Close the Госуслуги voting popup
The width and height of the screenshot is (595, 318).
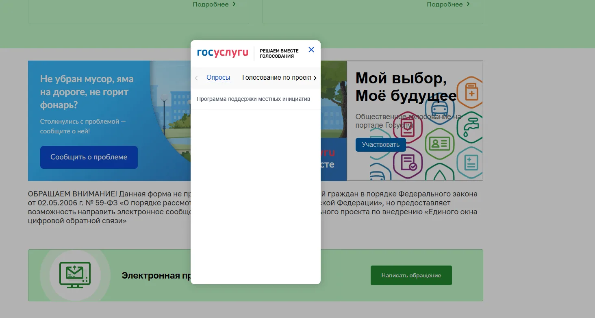pos(311,50)
